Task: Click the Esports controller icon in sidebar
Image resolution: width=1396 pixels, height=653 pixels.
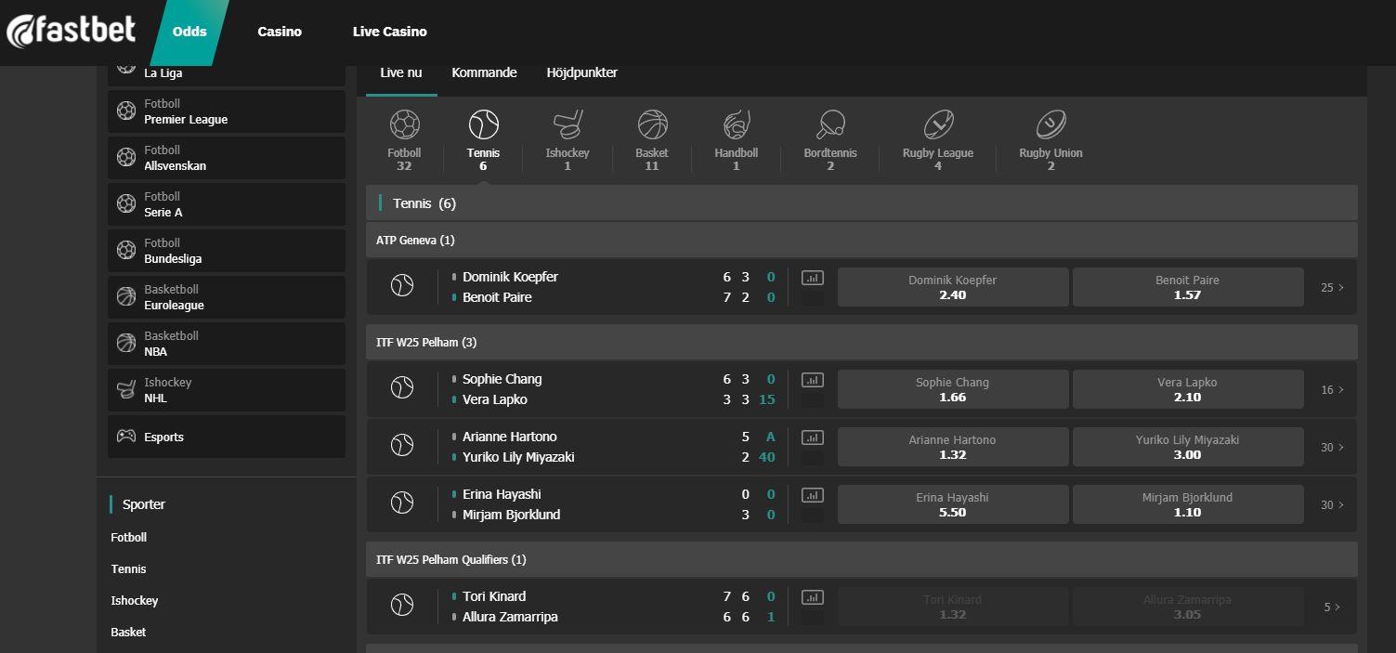Action: coord(126,435)
